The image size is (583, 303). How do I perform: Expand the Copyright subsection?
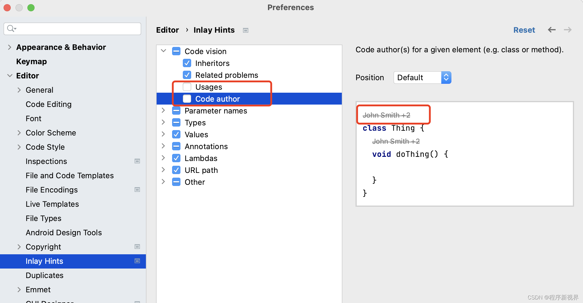tap(19, 247)
